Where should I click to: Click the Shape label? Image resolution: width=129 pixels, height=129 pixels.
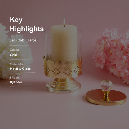click(x=14, y=78)
